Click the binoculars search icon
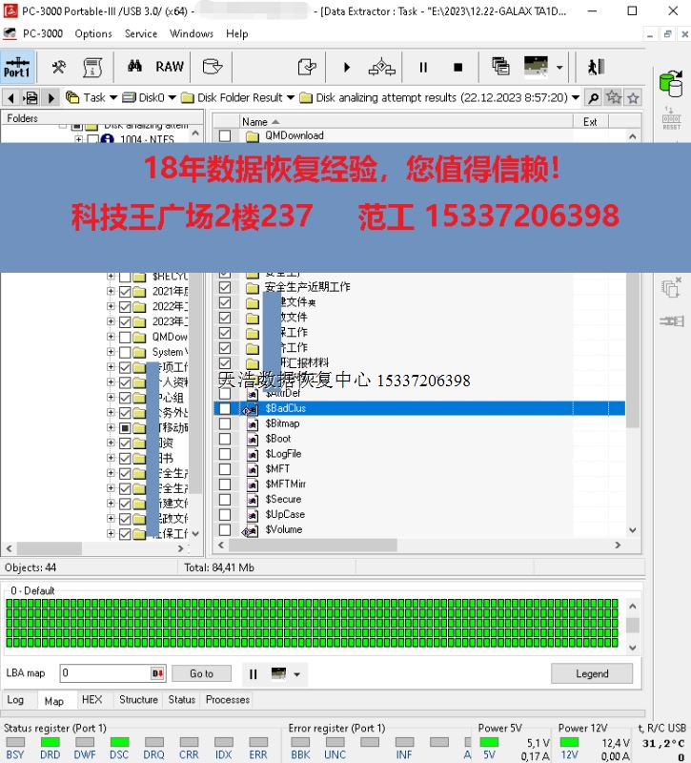691x763 pixels. coord(134,67)
